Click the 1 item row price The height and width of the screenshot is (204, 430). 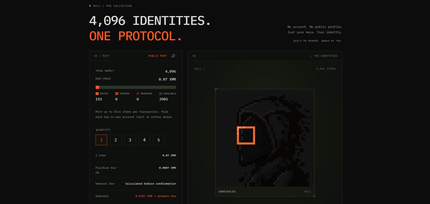[x=169, y=155]
